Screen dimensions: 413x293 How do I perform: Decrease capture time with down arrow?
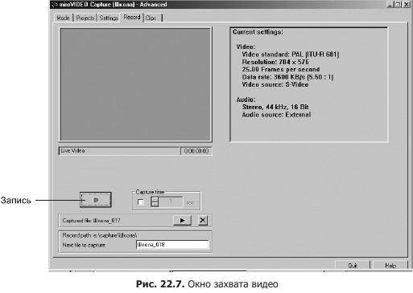tap(155, 204)
